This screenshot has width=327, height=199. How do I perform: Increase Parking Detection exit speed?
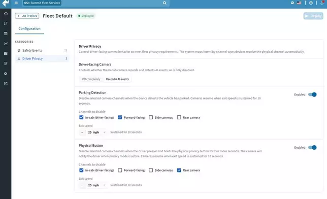click(104, 132)
